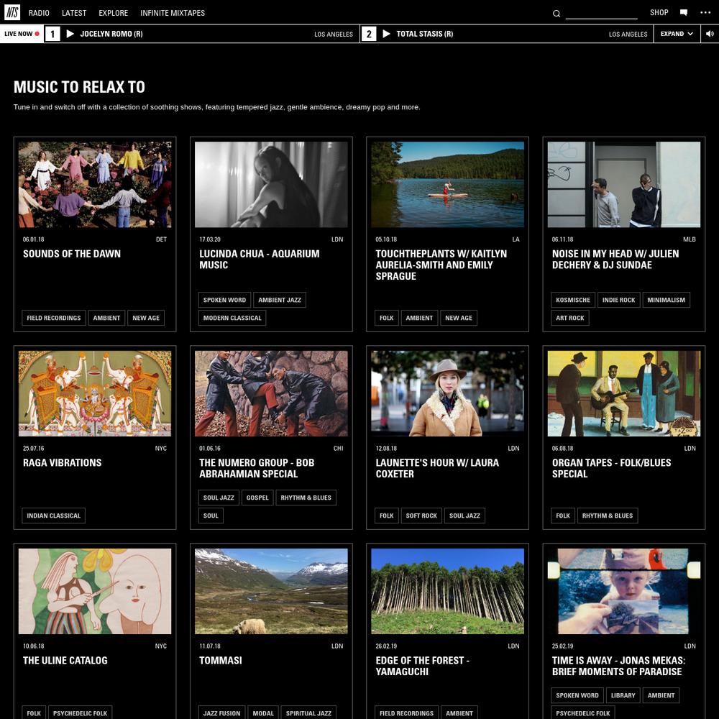The height and width of the screenshot is (719, 719).
Task: Open Launette's Hour thumbnail image
Action: [x=447, y=393]
